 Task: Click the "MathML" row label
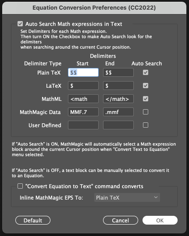click(52, 99)
